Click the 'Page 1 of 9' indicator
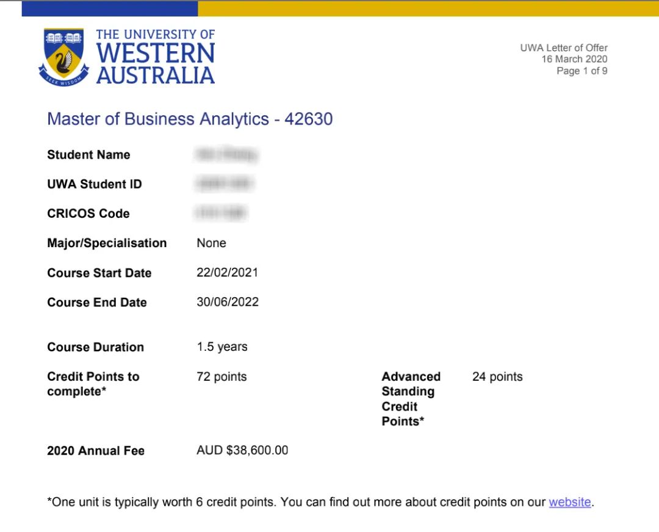This screenshot has width=659, height=532. click(x=582, y=71)
